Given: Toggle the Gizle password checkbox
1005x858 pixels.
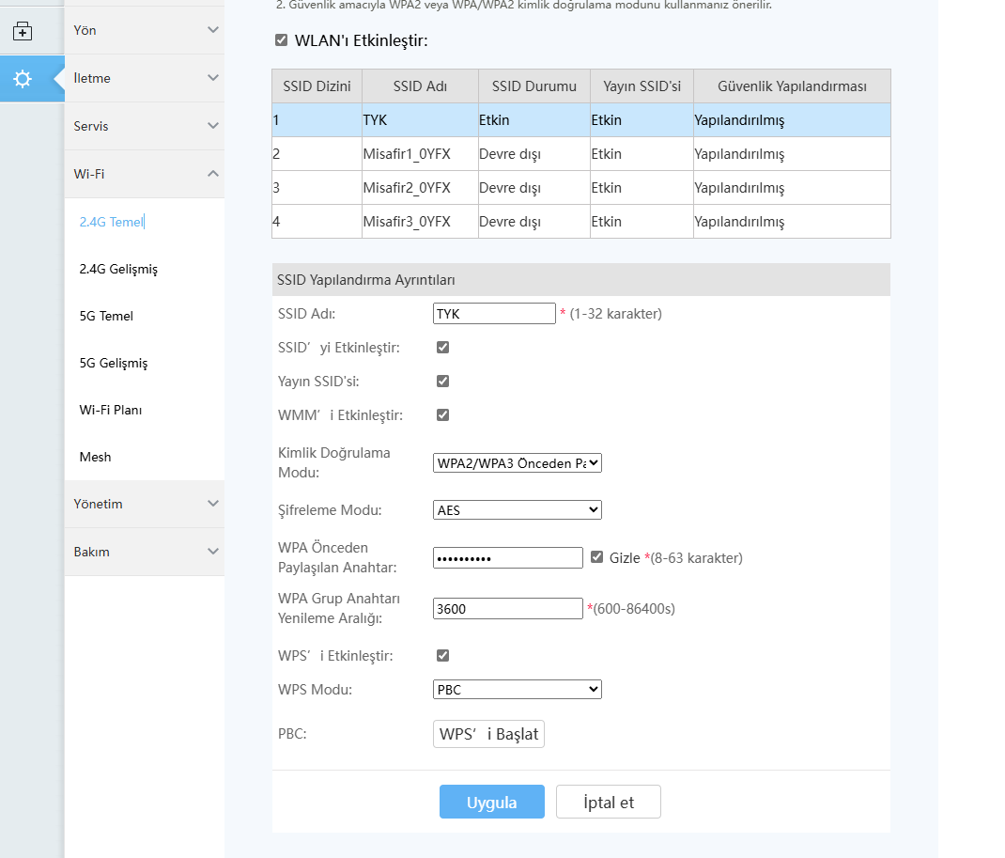Looking at the screenshot, I should pyautogui.click(x=597, y=557).
